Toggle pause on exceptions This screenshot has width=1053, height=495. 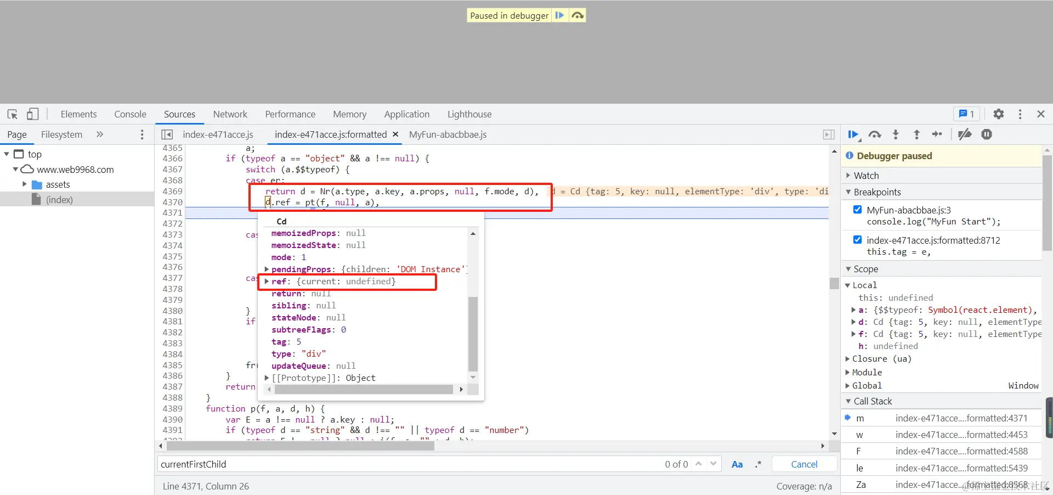point(987,134)
